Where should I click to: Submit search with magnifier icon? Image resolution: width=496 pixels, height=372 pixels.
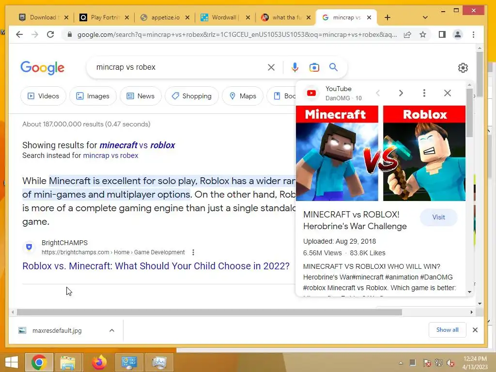click(333, 67)
